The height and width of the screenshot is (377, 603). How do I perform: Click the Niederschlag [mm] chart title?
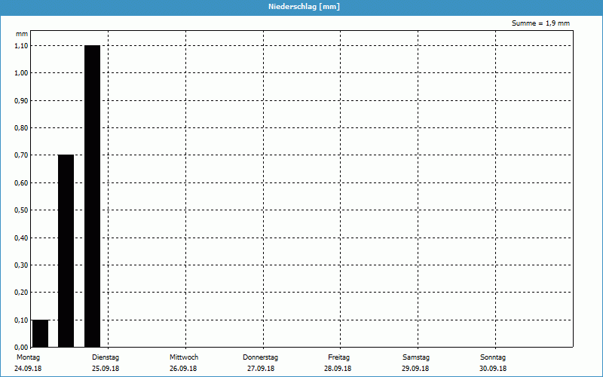[304, 7]
